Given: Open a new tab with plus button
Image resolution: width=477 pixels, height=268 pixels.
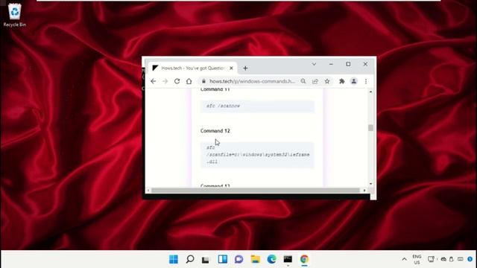Looking at the screenshot, I should pos(245,68).
